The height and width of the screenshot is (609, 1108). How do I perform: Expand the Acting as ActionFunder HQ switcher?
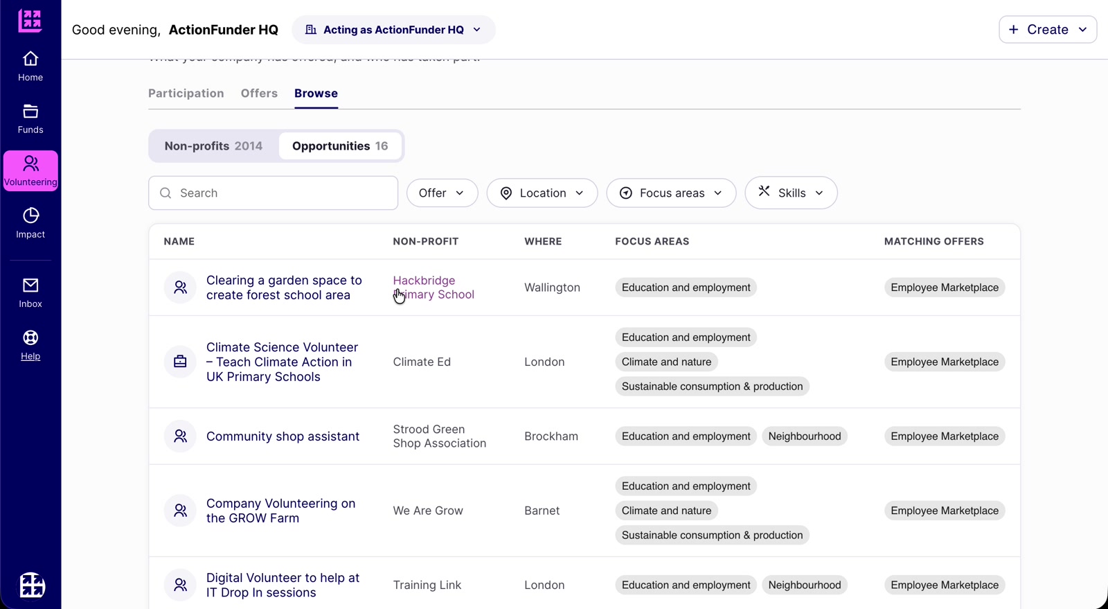(393, 30)
